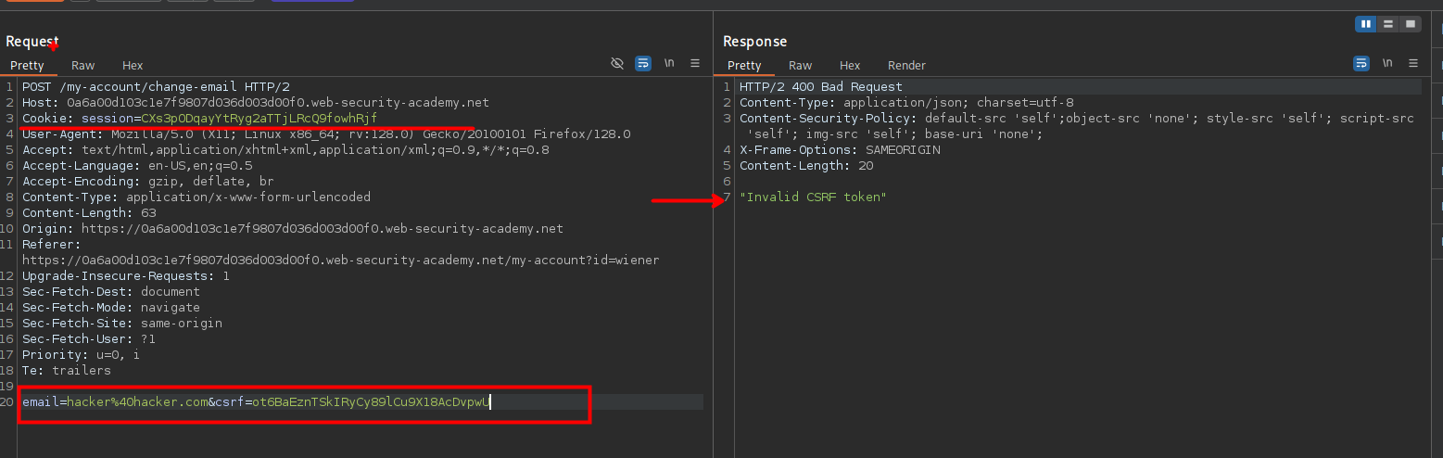Screen dimensions: 1443x458
Task: Switch Request view to Hex tab
Action: tap(133, 66)
